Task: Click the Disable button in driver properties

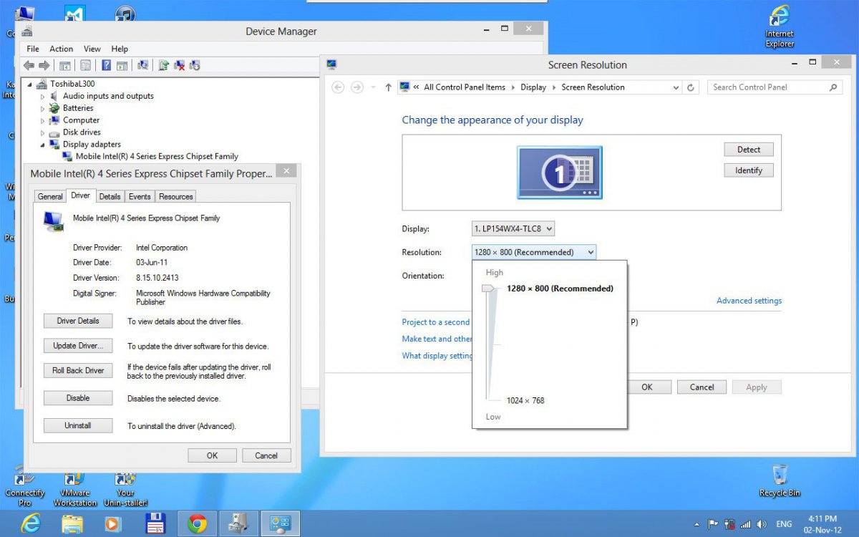Action: [78, 398]
